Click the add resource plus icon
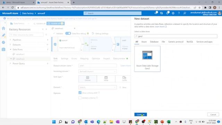The height and width of the screenshot is (125, 222). pyautogui.click(x=46, y=34)
